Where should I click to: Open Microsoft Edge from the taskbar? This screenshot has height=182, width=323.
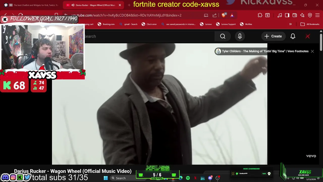[181, 178]
